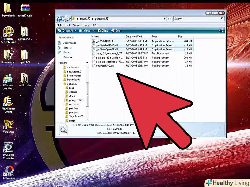Select memcards folder in tree
The height and width of the screenshot is (187, 250).
pyautogui.click(x=73, y=104)
